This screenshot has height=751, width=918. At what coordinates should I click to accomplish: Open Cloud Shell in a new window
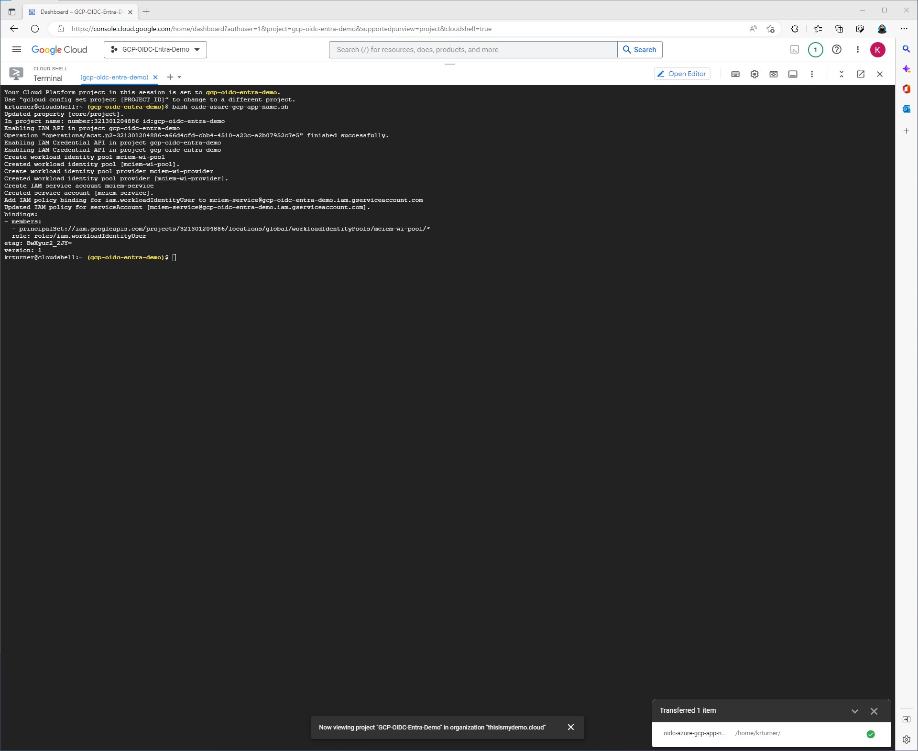pos(861,74)
